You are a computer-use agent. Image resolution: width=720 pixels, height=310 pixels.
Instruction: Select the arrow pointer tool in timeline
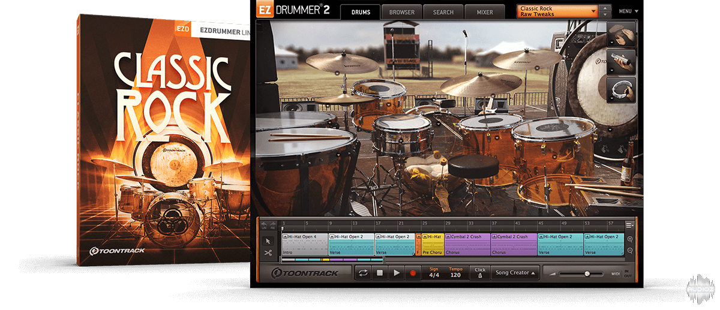(x=268, y=241)
